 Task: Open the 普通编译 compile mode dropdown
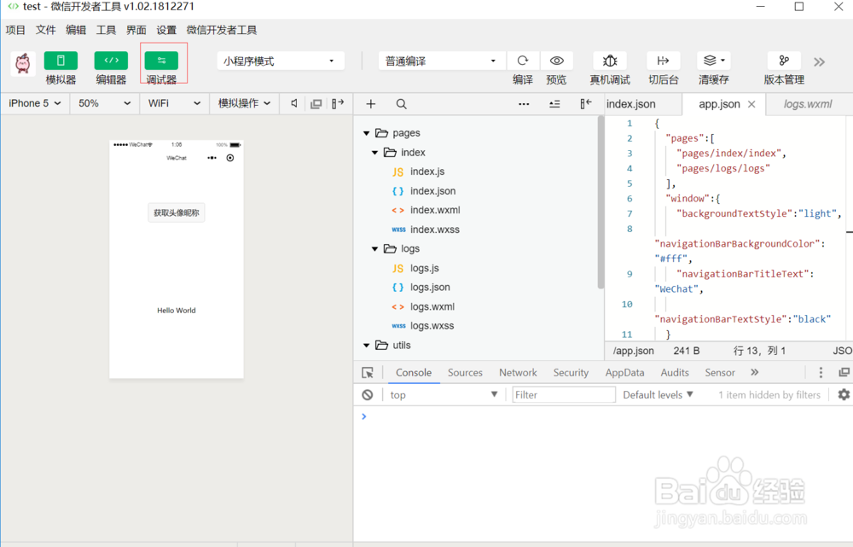point(441,61)
